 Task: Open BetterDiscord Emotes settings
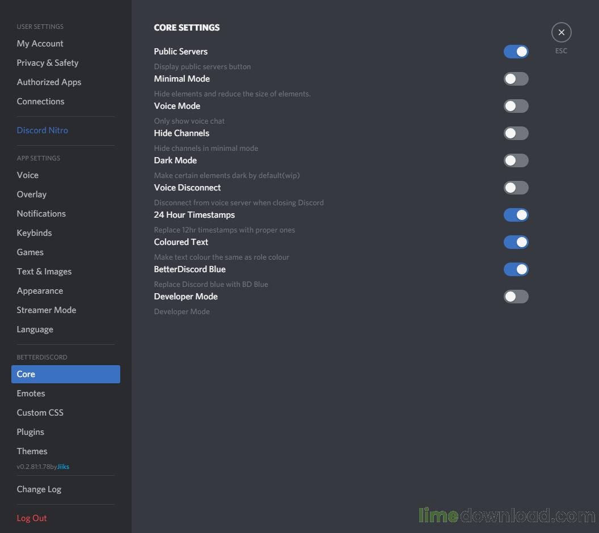66,394
